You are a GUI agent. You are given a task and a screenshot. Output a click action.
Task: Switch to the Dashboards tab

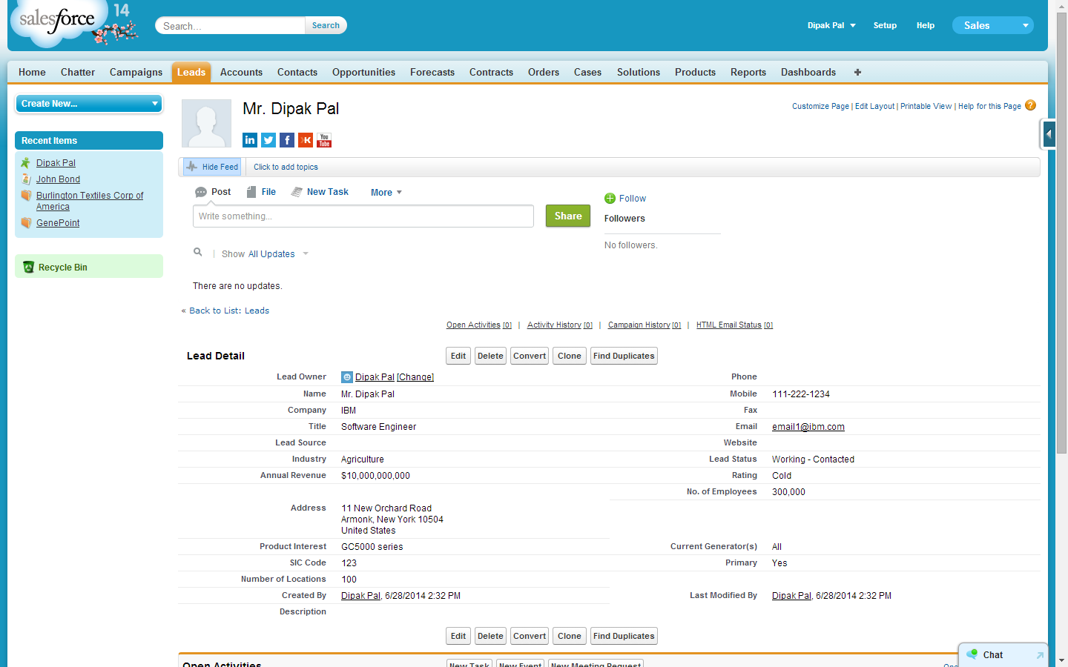coord(808,72)
